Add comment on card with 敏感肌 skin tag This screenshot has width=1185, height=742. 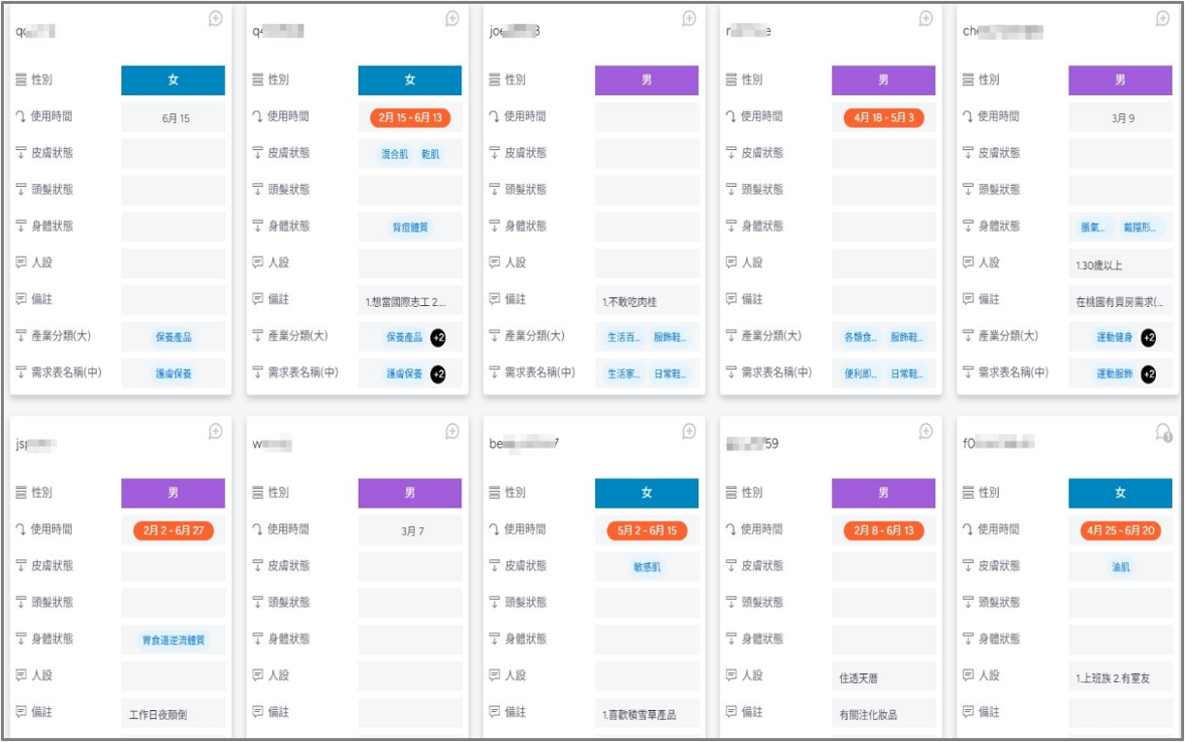click(x=689, y=431)
